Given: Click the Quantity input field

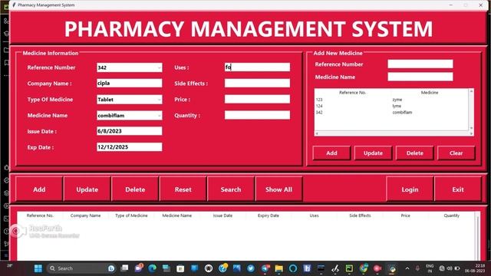Looking at the screenshot, I should click(258, 115).
